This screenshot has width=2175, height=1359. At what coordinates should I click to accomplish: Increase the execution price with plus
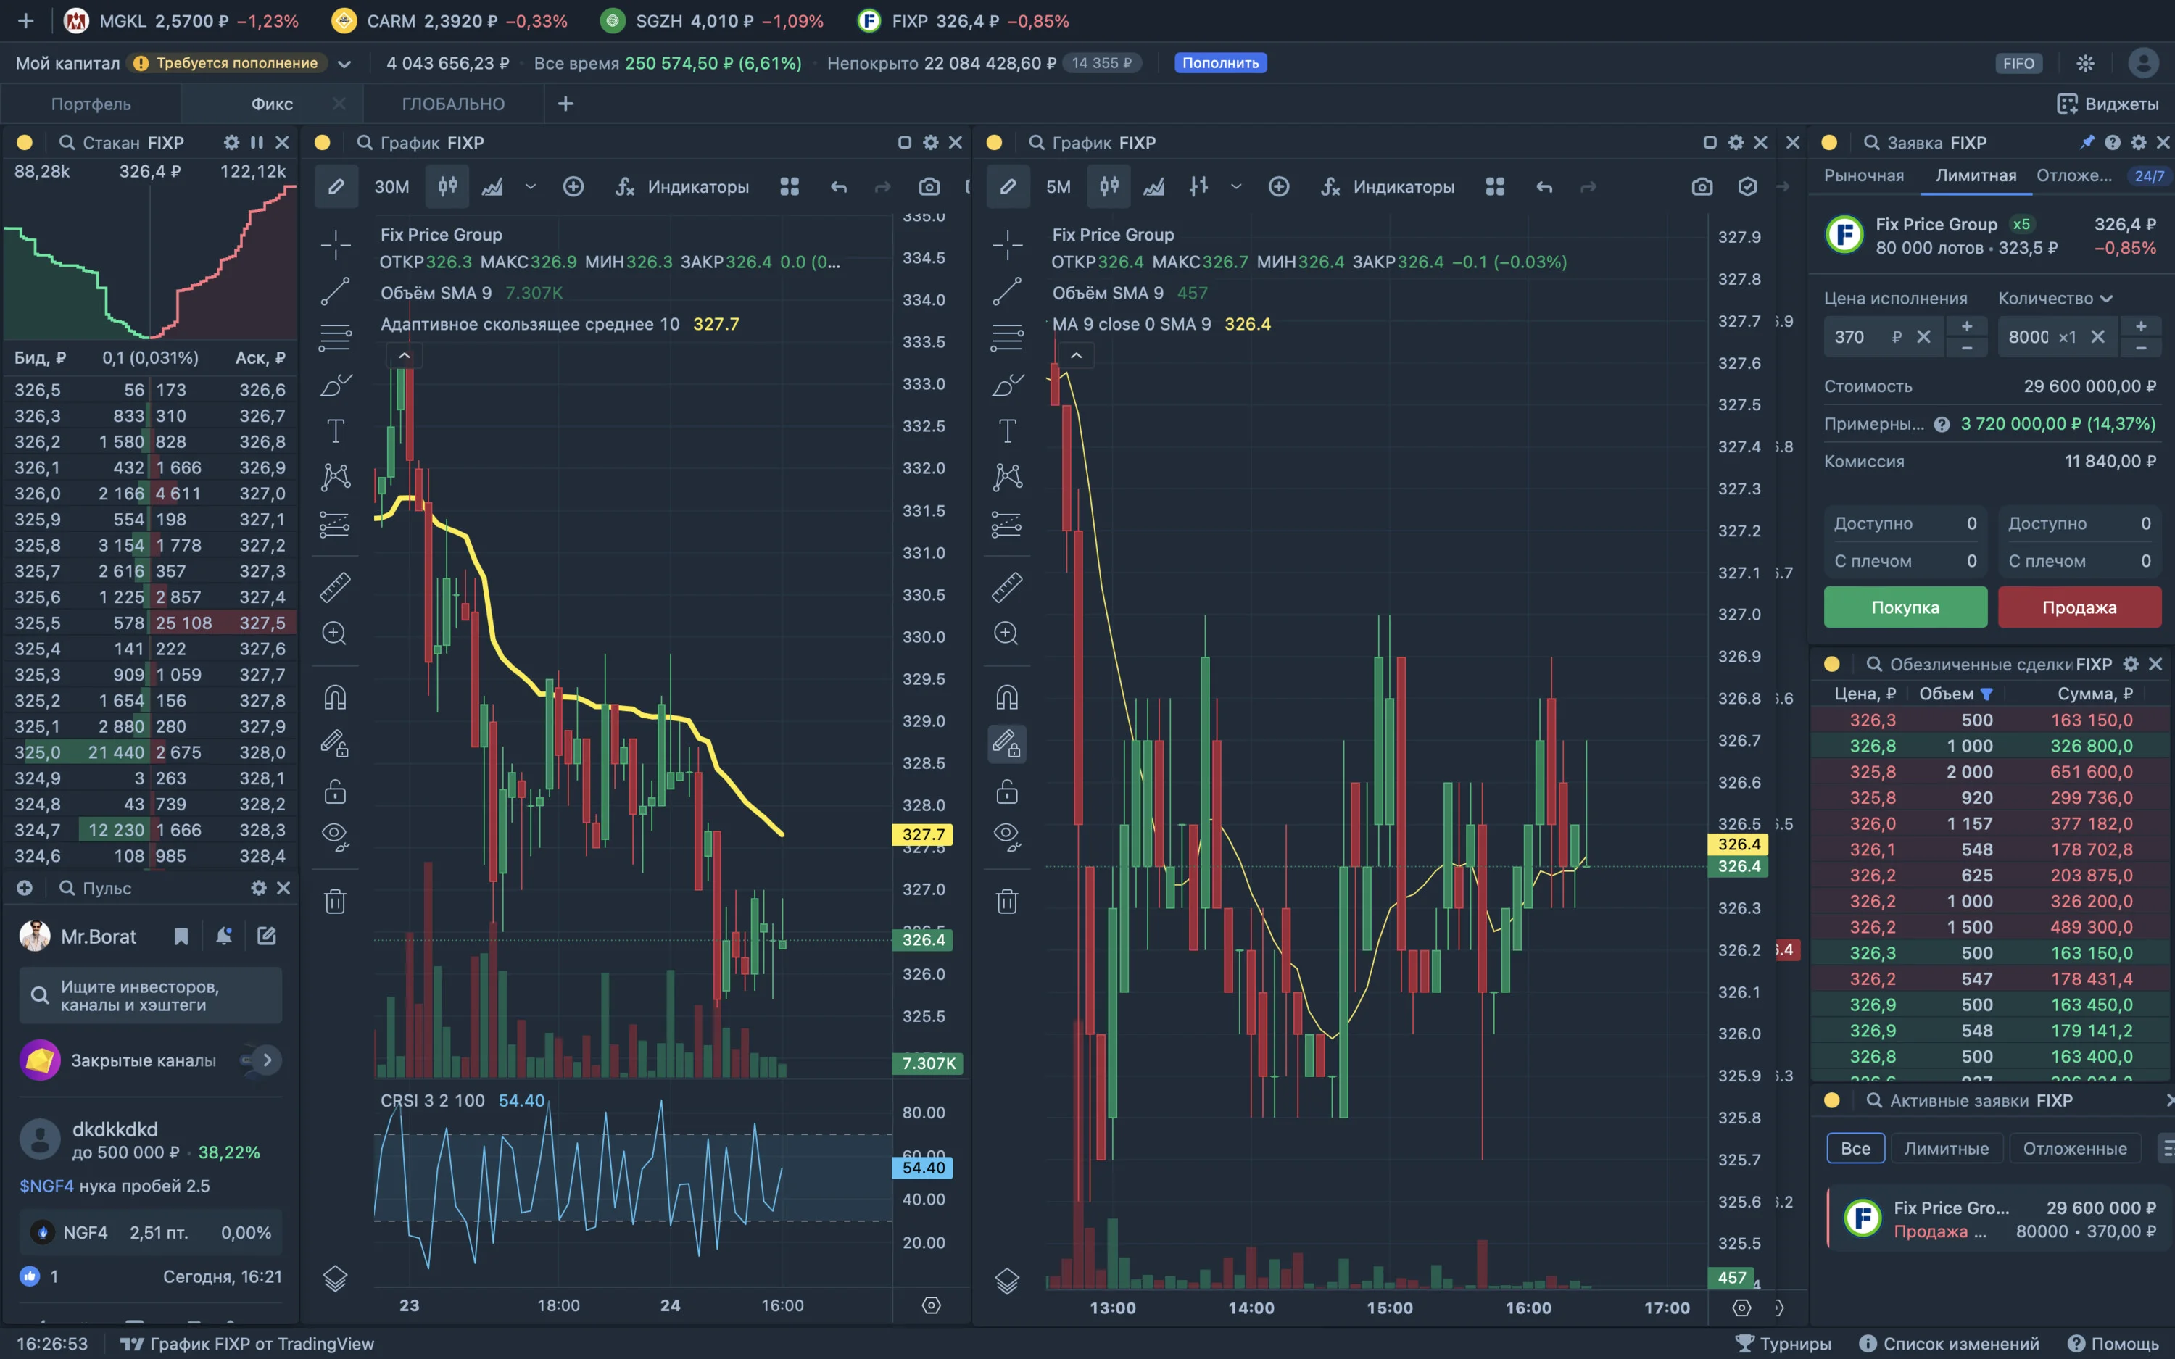1966,326
